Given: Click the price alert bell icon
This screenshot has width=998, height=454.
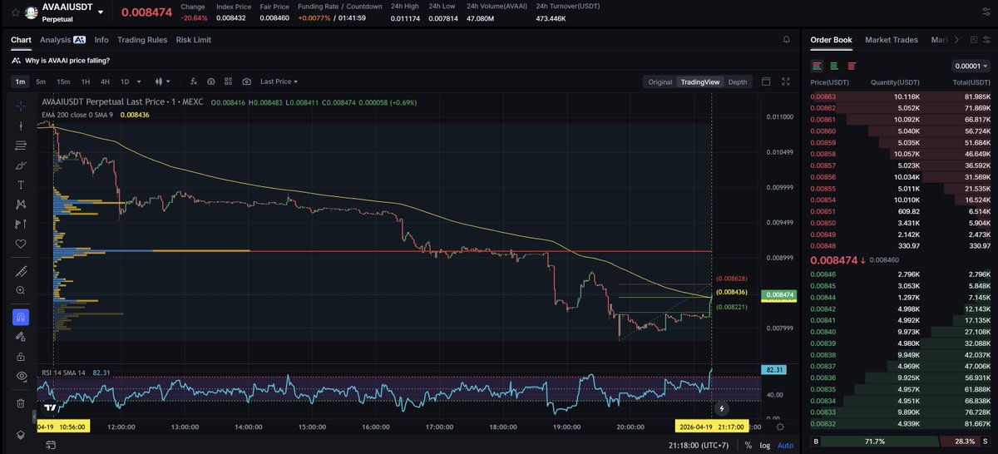Looking at the screenshot, I should coord(787,39).
